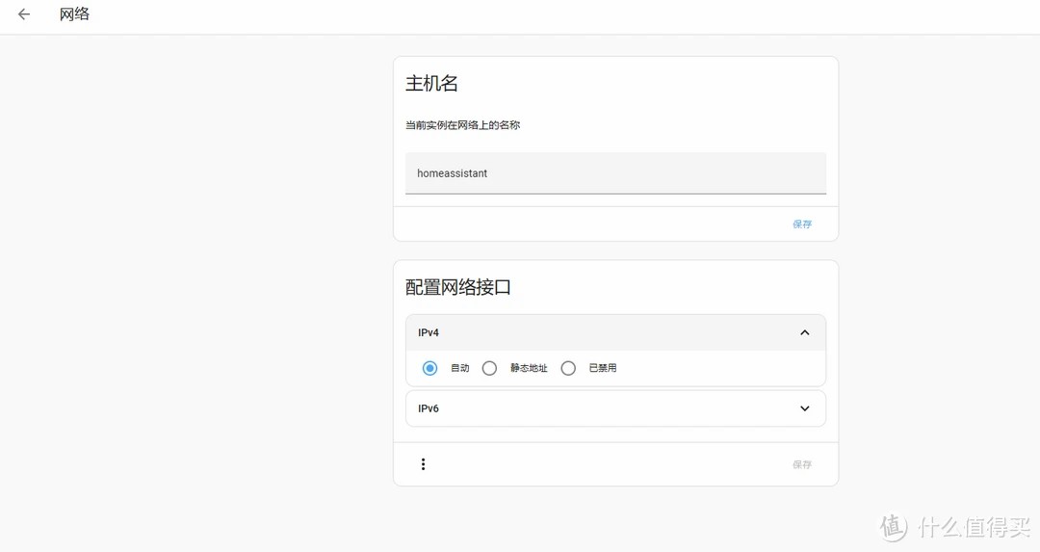
Task: Click the circular 值 watermark logo
Action: click(x=893, y=527)
